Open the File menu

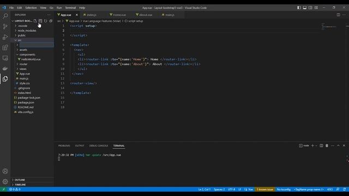pos(11,8)
